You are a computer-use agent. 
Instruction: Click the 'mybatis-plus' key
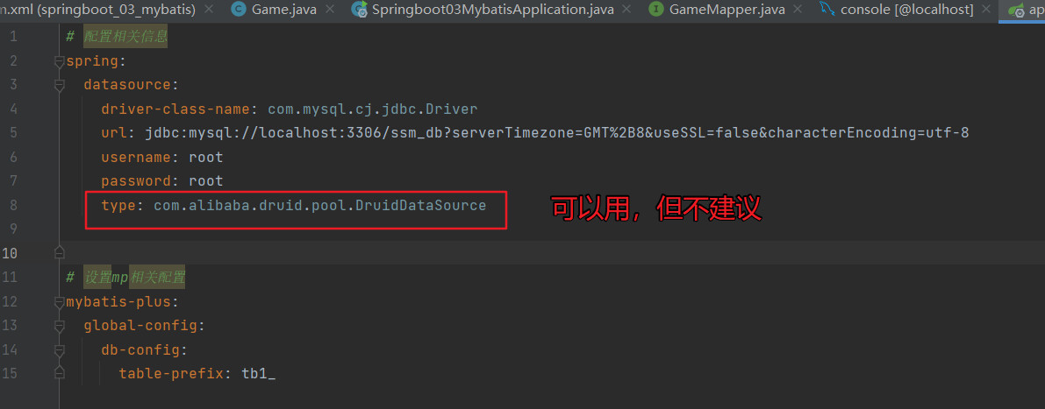click(118, 301)
